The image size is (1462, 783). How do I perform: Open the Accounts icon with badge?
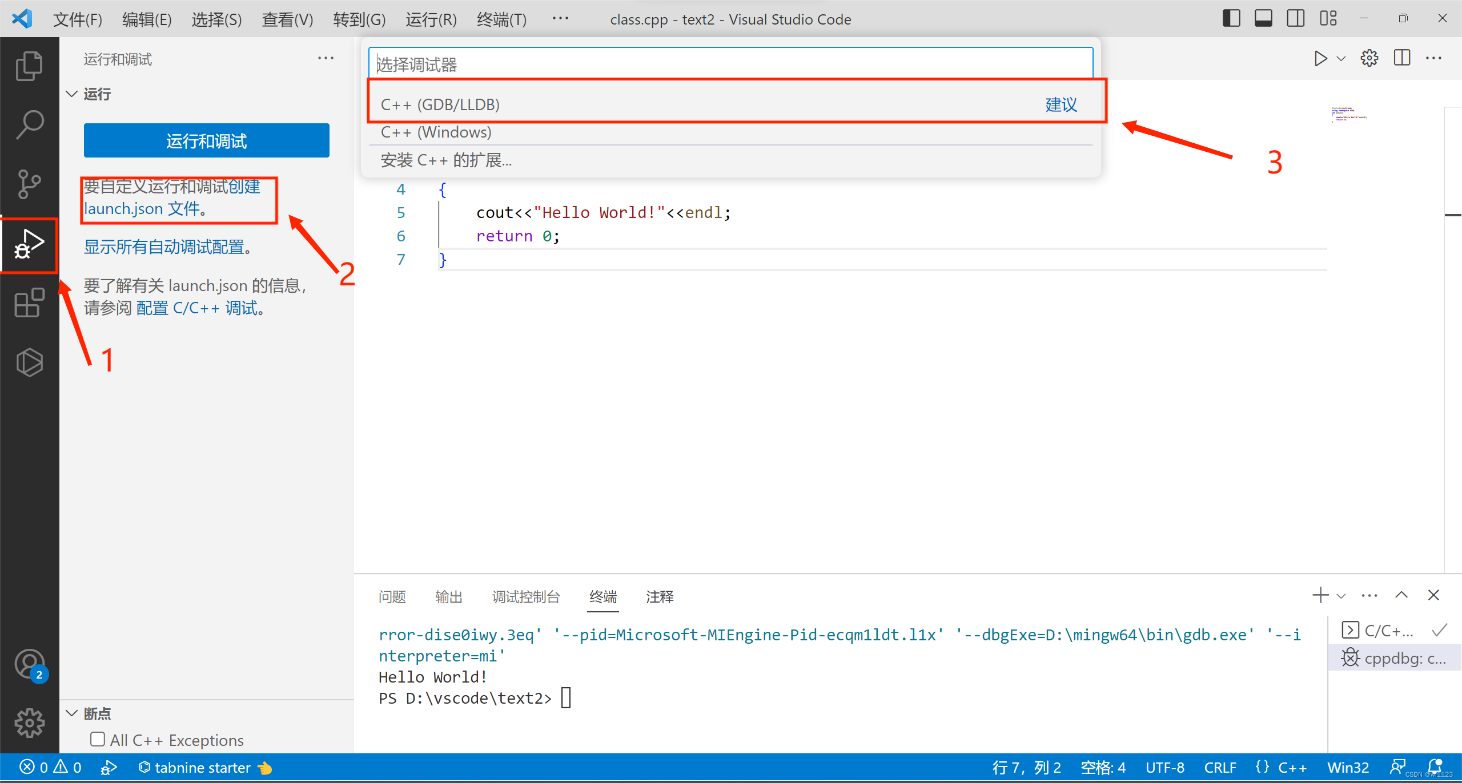(31, 665)
